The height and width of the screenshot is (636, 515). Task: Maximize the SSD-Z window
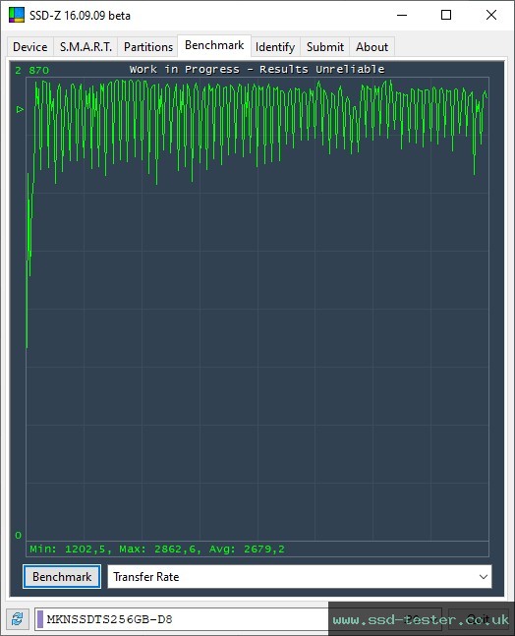(x=446, y=15)
